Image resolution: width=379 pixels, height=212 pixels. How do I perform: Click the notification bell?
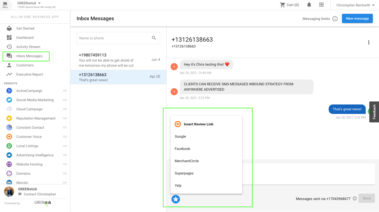point(309,5)
